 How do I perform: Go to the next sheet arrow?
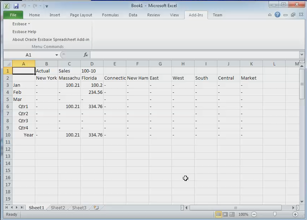17,208
